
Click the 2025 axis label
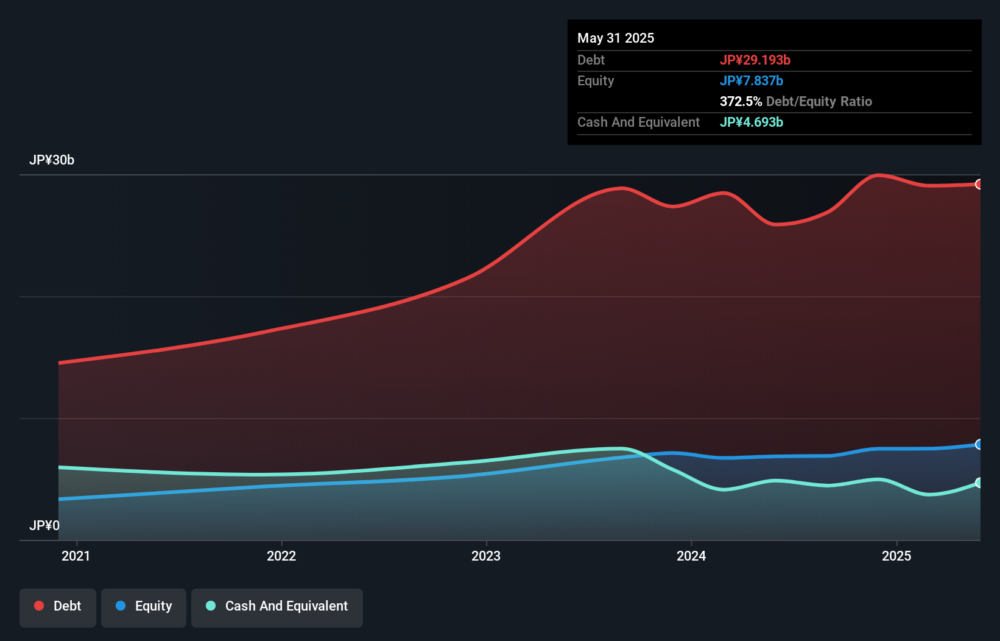tap(896, 556)
